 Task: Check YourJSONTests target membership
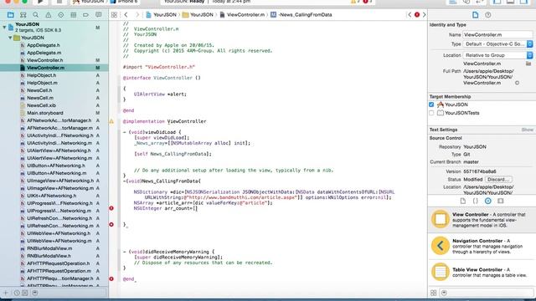pyautogui.click(x=431, y=113)
